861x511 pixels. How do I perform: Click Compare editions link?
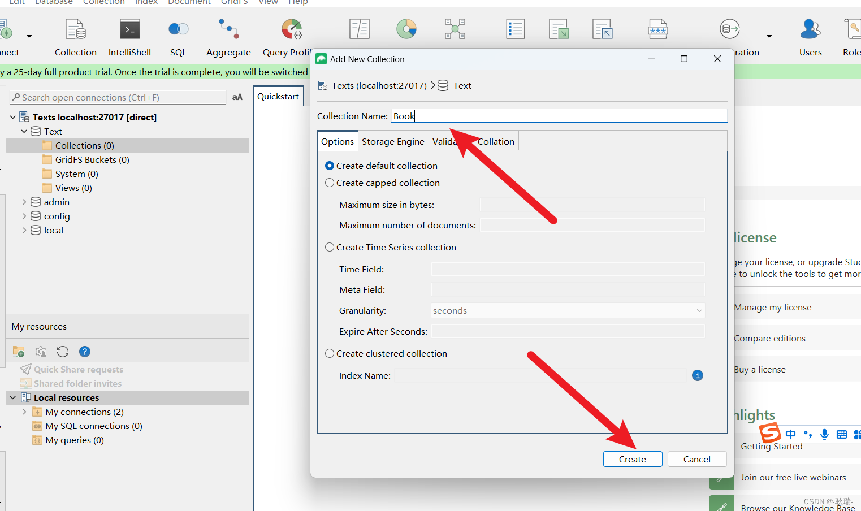coord(769,338)
